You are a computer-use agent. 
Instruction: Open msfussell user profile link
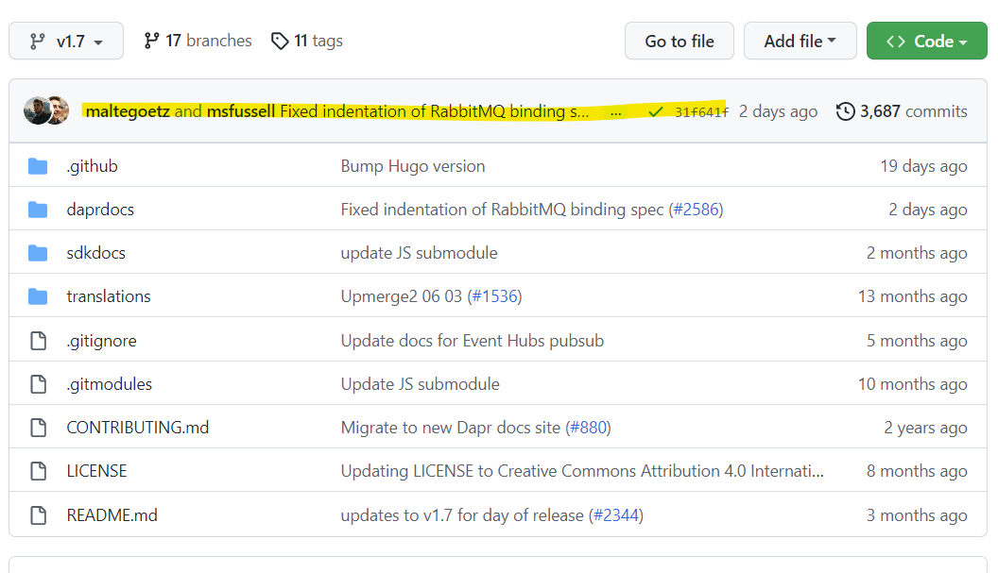pyautogui.click(x=241, y=111)
